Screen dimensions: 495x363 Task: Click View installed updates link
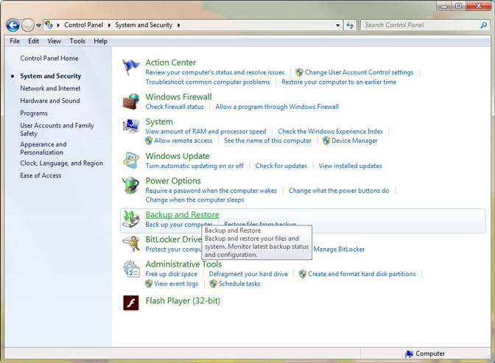click(x=350, y=166)
